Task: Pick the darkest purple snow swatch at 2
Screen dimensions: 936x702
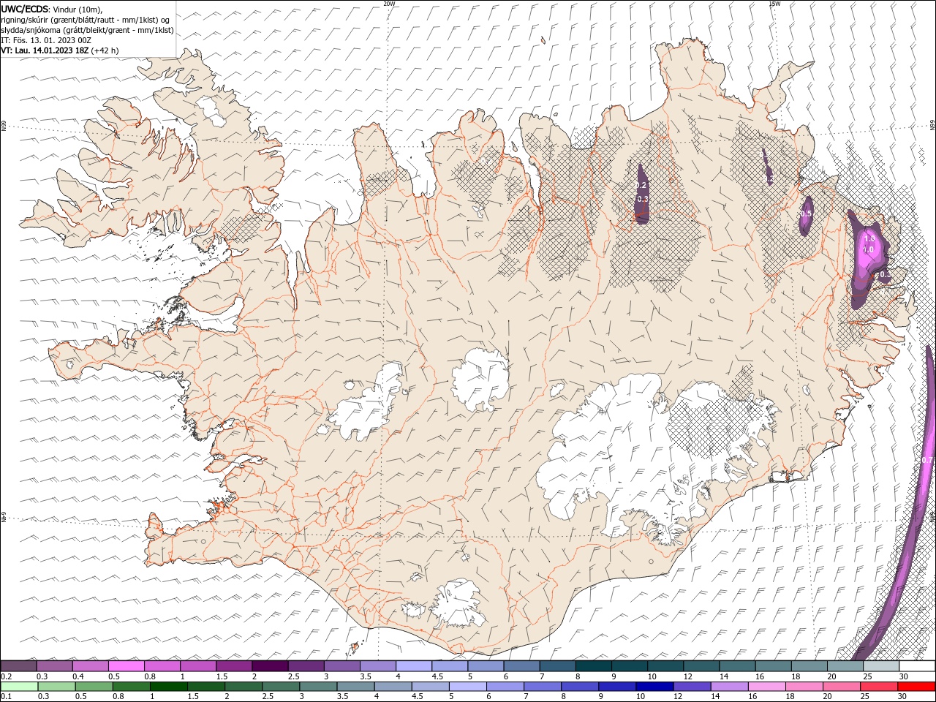Action: click(270, 666)
